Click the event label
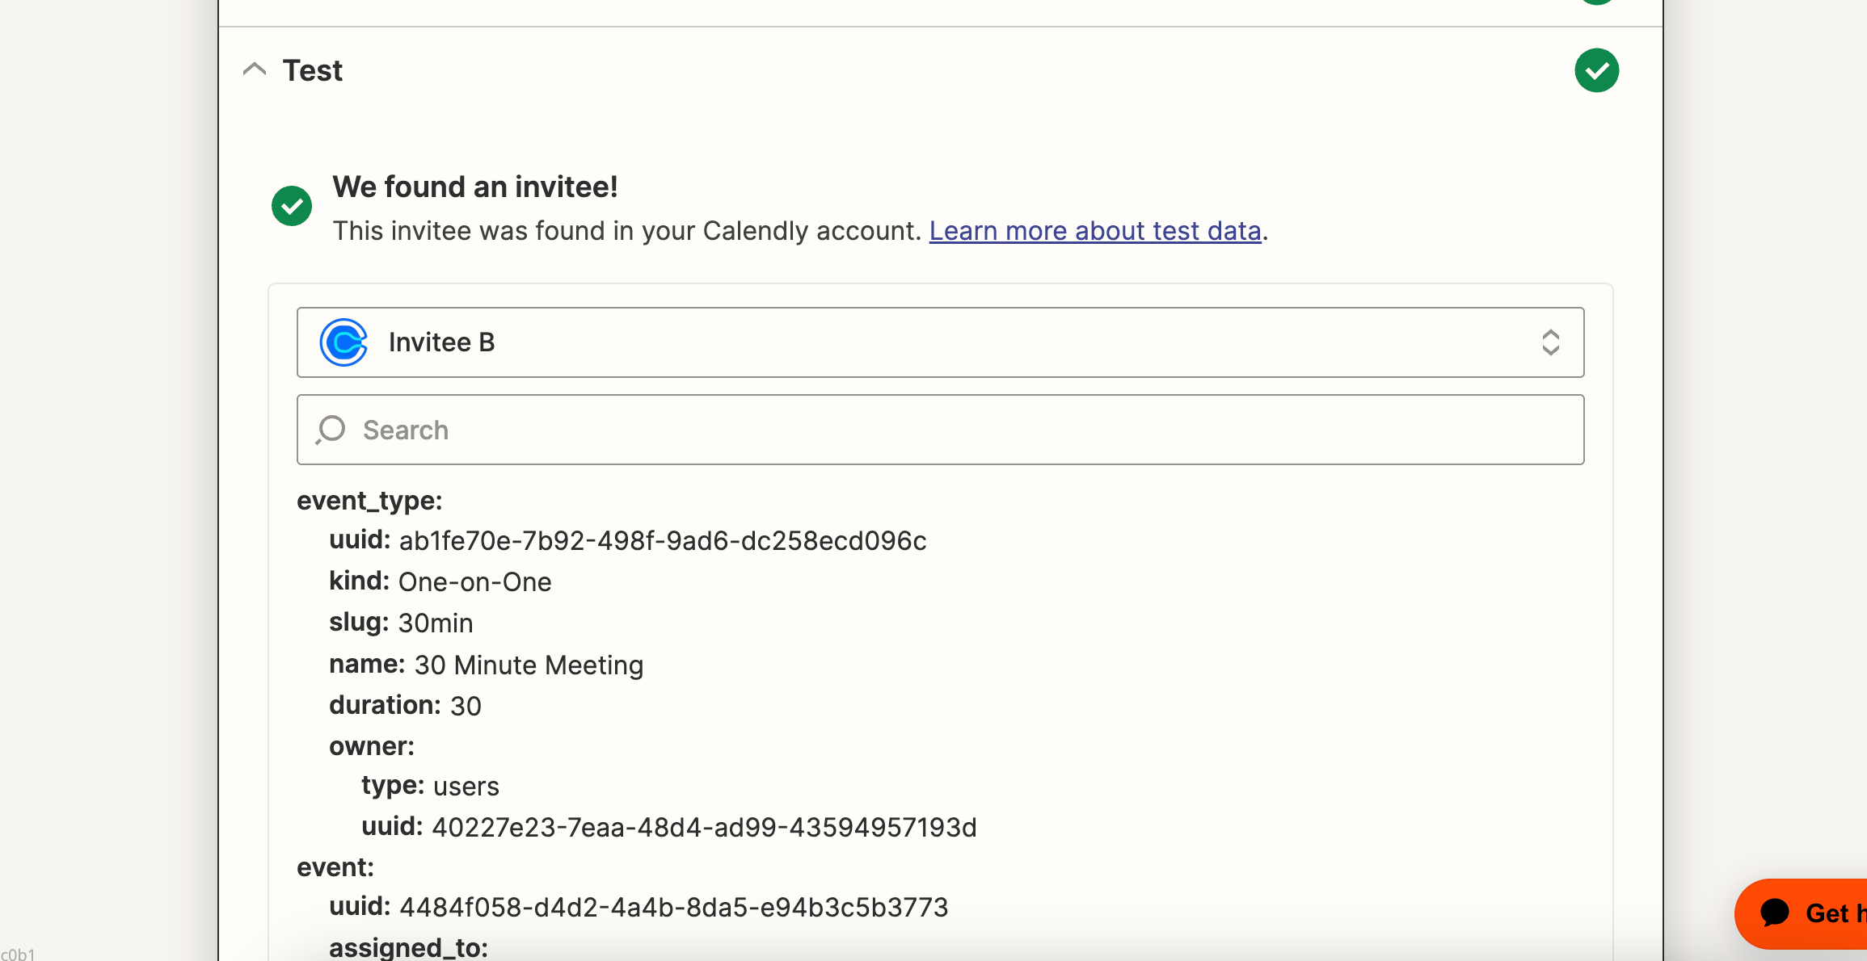The image size is (1867, 961). pyautogui.click(x=335, y=867)
